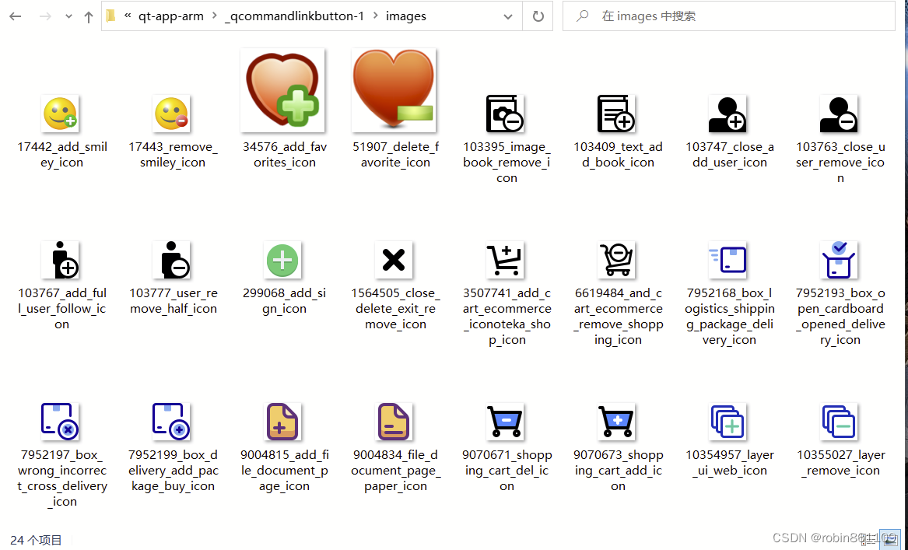
Task: Select the 103409_text_ad_book_icon file
Action: pos(617,114)
